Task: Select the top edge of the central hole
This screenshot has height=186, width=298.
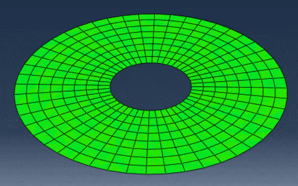Action: click(x=150, y=63)
